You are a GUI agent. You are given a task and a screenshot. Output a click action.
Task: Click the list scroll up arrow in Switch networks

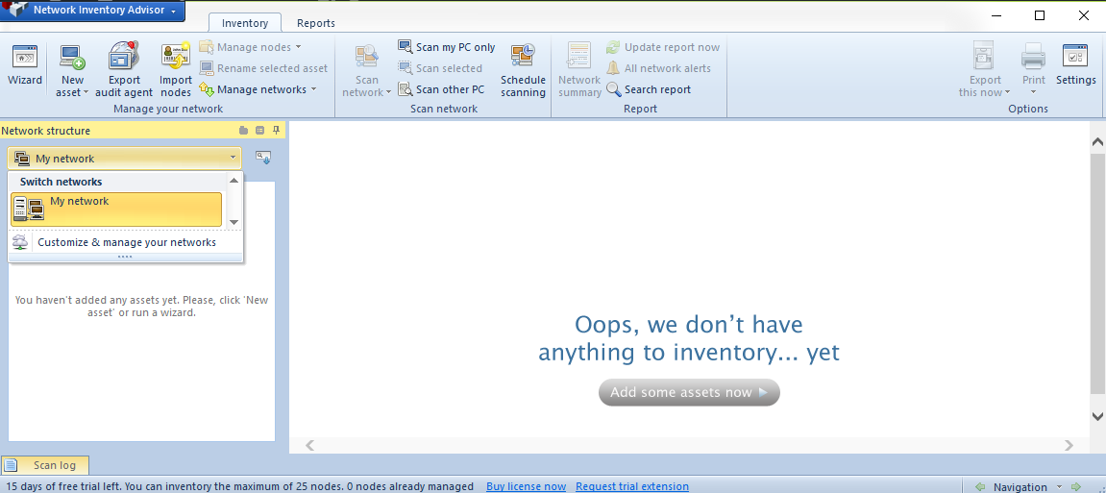coord(234,181)
